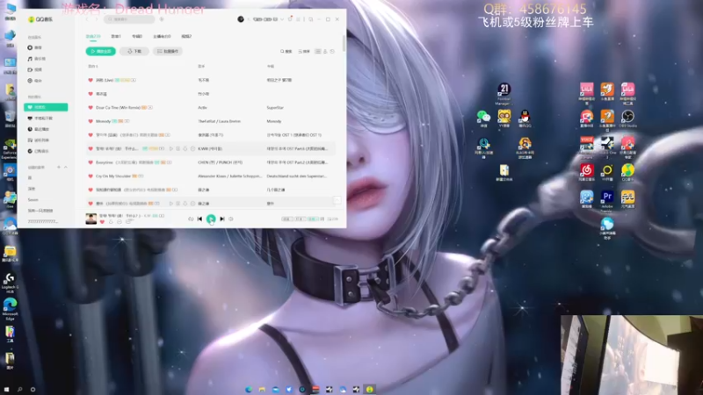Viewport: 703px width, 395px height.
Task: Toggle the heart on Dour Ca Tine song
Action: tap(91, 107)
